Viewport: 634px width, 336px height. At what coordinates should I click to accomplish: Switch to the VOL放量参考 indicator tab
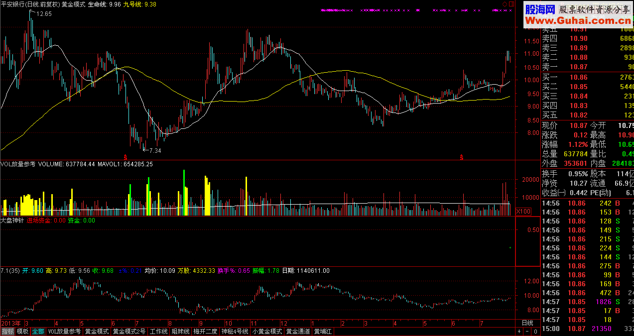64,332
